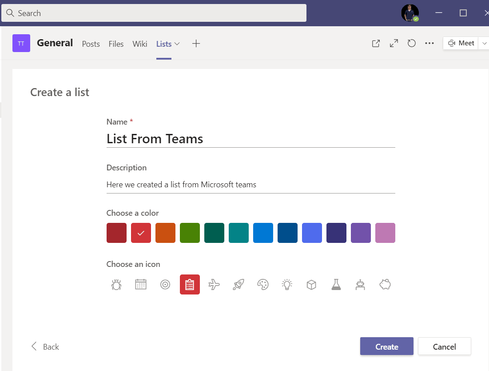
Task: Select the airplane icon
Action: [x=214, y=284]
